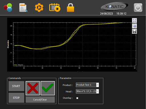Viewport: 146px width, 109px height.
Task: Click the date 24/08/2023
Action: [x=106, y=14]
